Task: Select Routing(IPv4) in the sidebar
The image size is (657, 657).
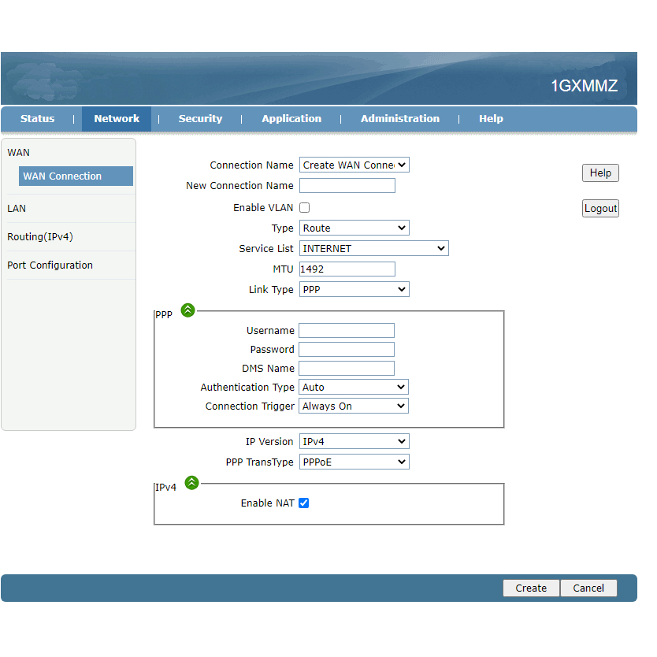Action: pyautogui.click(x=40, y=237)
